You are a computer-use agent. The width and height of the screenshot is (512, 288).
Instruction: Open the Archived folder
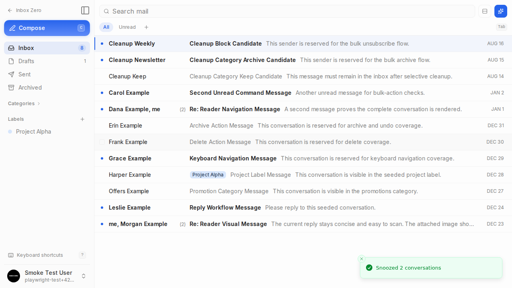coord(47,88)
